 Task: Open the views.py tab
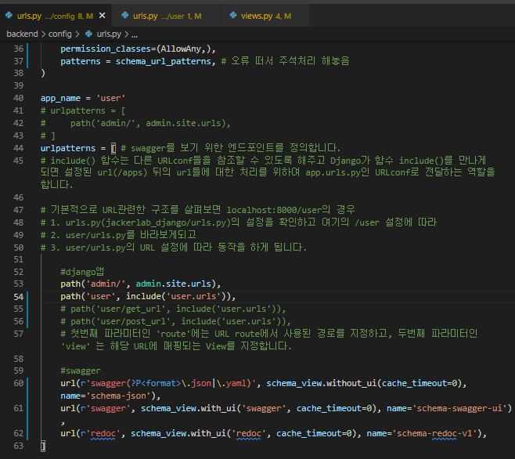265,16
